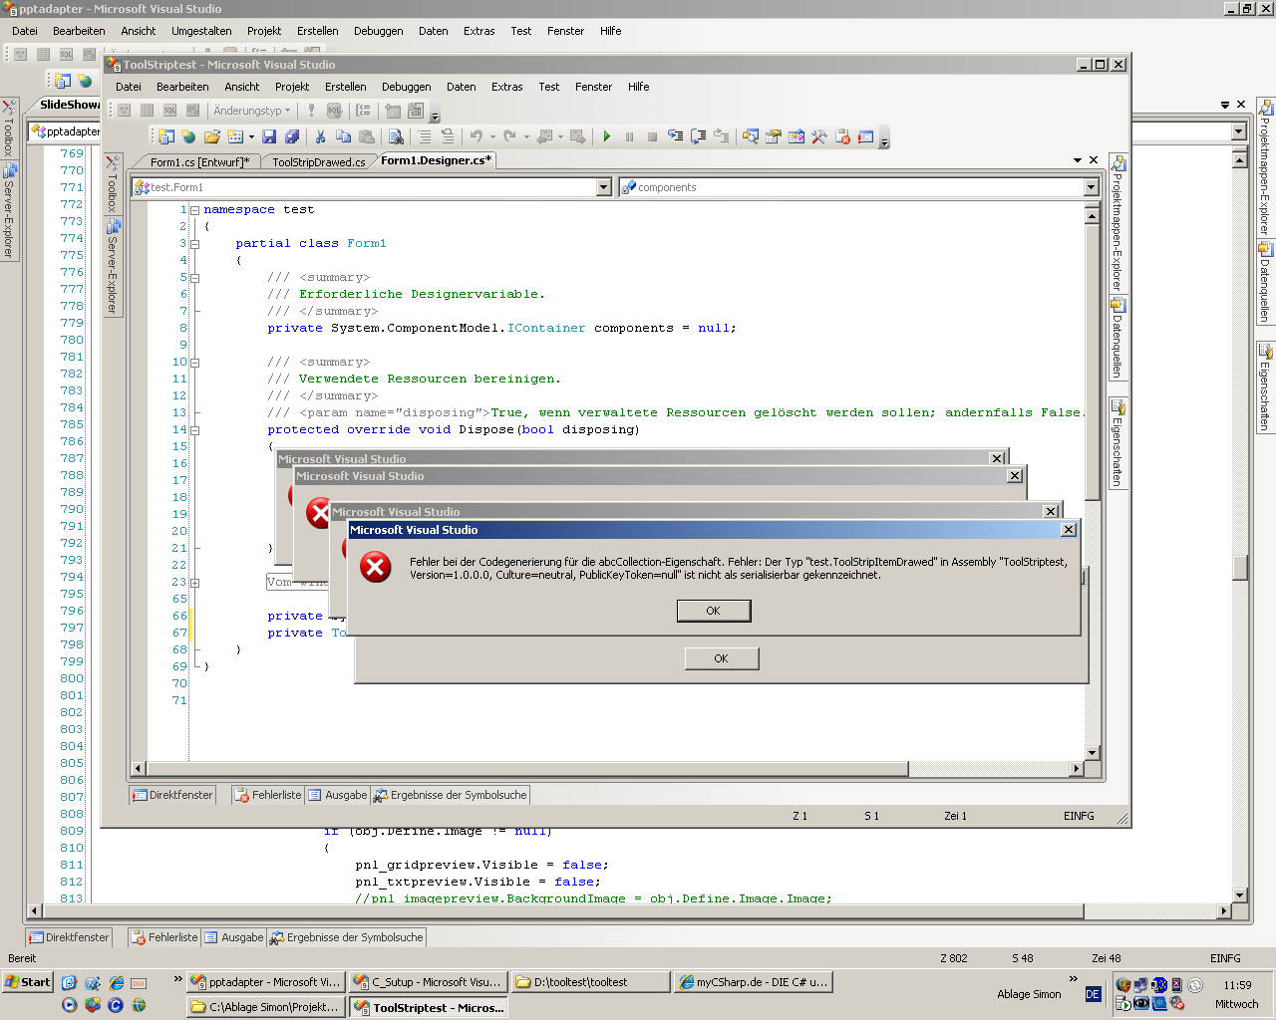Click the Cut scissors icon
This screenshot has height=1020, width=1276.
(320, 136)
